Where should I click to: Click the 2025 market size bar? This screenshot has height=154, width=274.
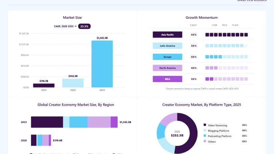point(73,83)
